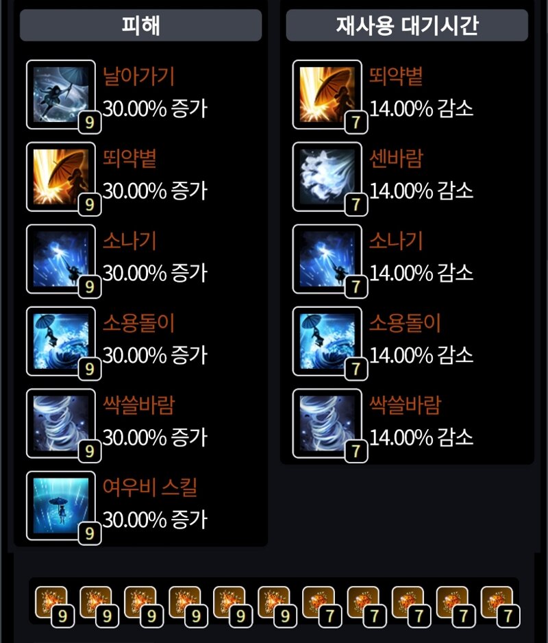
Task: Open the 소용돌이 cooldown skill icon
Action: 327,341
